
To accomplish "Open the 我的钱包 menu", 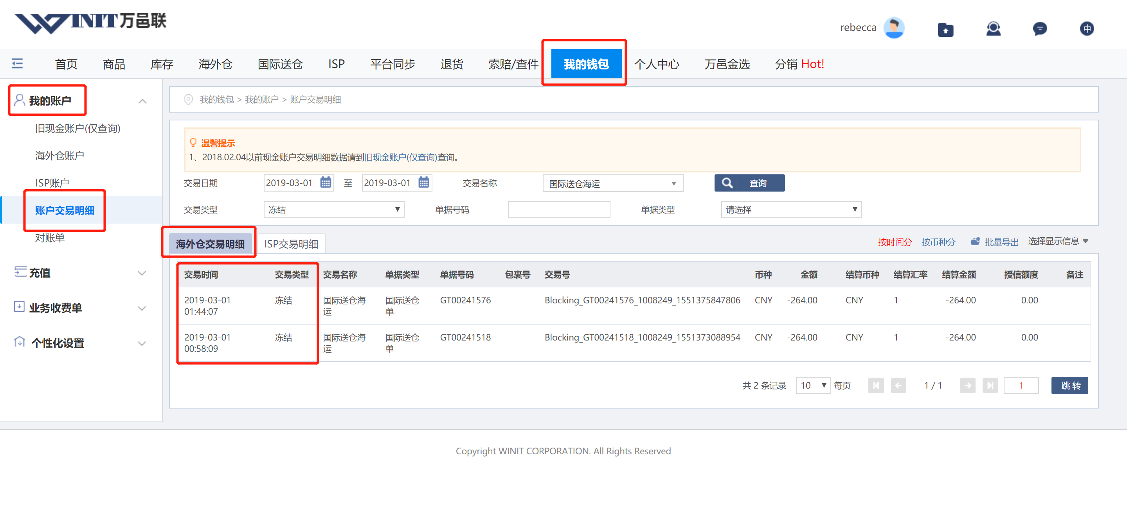I will 586,64.
